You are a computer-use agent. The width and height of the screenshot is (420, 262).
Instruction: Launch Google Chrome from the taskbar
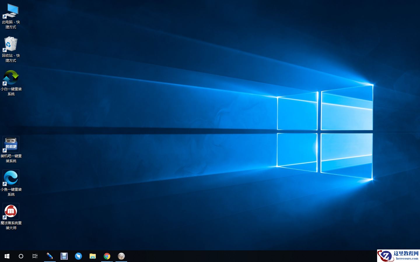(107, 256)
